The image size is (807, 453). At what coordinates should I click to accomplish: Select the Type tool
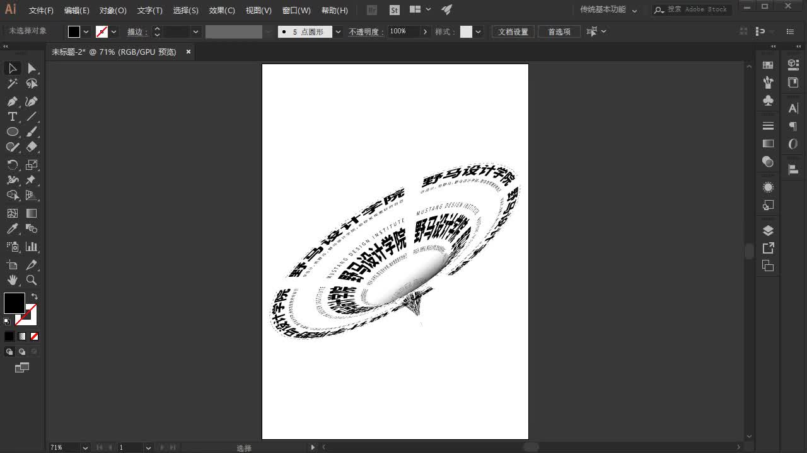click(13, 116)
